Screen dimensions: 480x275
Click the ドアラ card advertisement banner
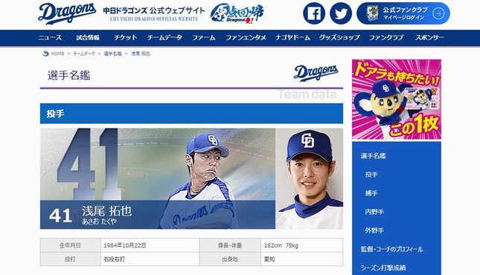pos(397,100)
